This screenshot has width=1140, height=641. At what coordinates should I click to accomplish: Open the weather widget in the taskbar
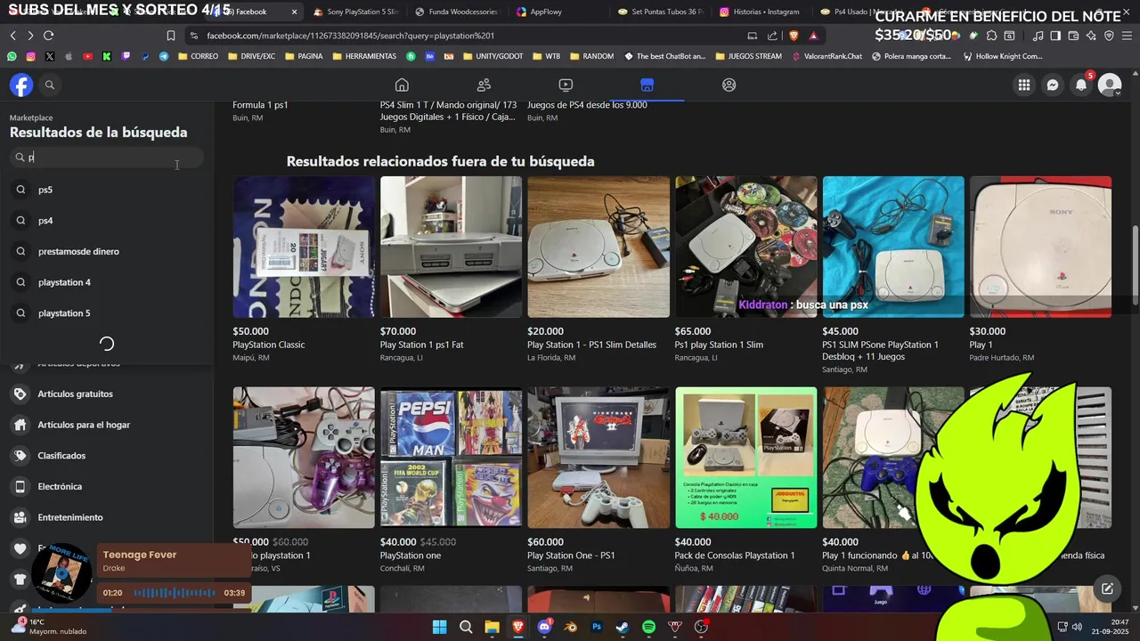[49, 627]
